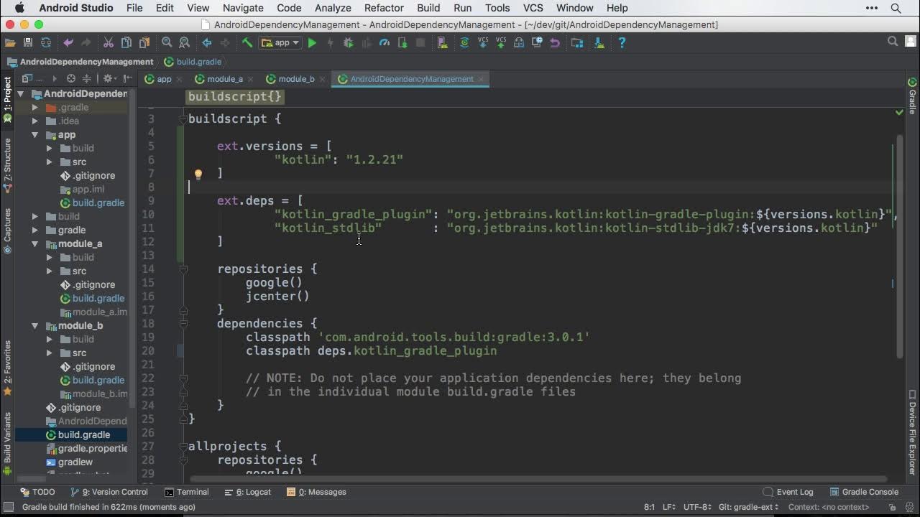Collapse the module_b folder

34,326
